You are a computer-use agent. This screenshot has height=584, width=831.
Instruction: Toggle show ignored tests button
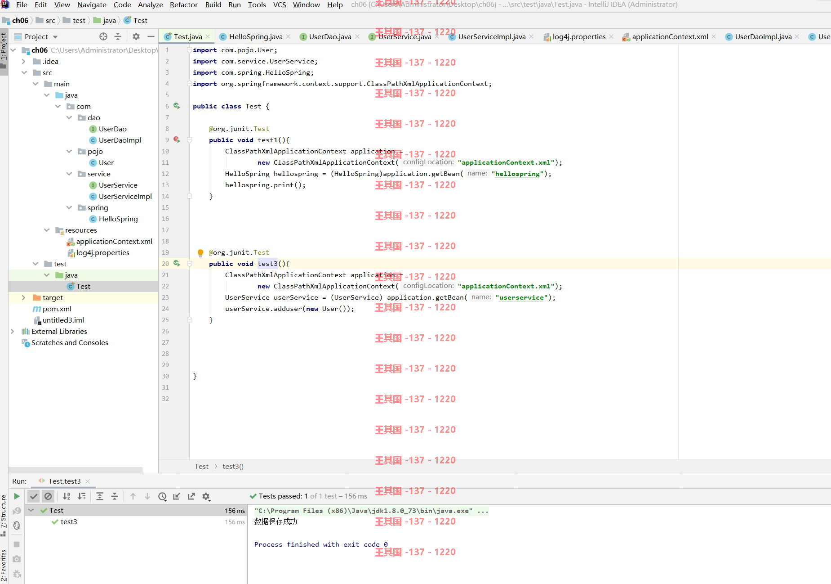pos(48,496)
